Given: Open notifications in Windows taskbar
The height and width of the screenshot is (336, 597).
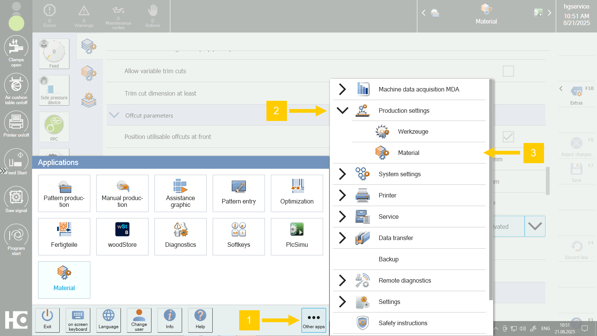Looking at the screenshot, I should tap(585, 329).
